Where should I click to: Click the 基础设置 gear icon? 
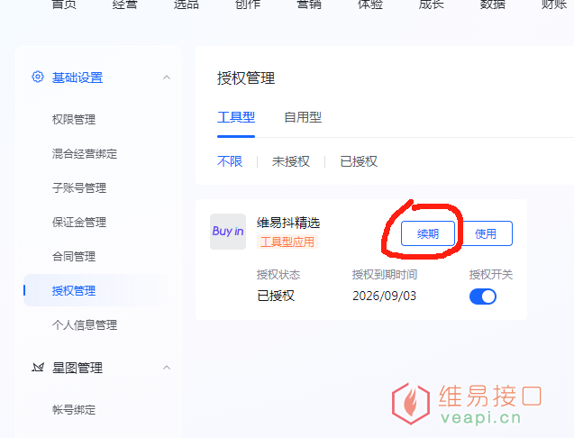38,78
